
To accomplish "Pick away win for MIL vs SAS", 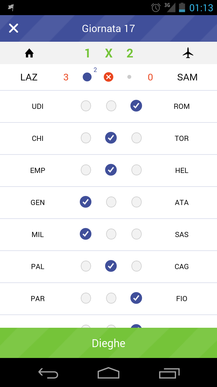I will point(137,234).
